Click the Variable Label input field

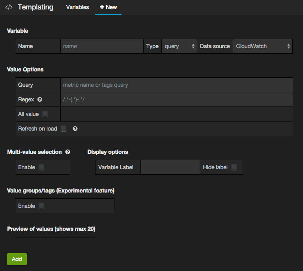point(170,167)
